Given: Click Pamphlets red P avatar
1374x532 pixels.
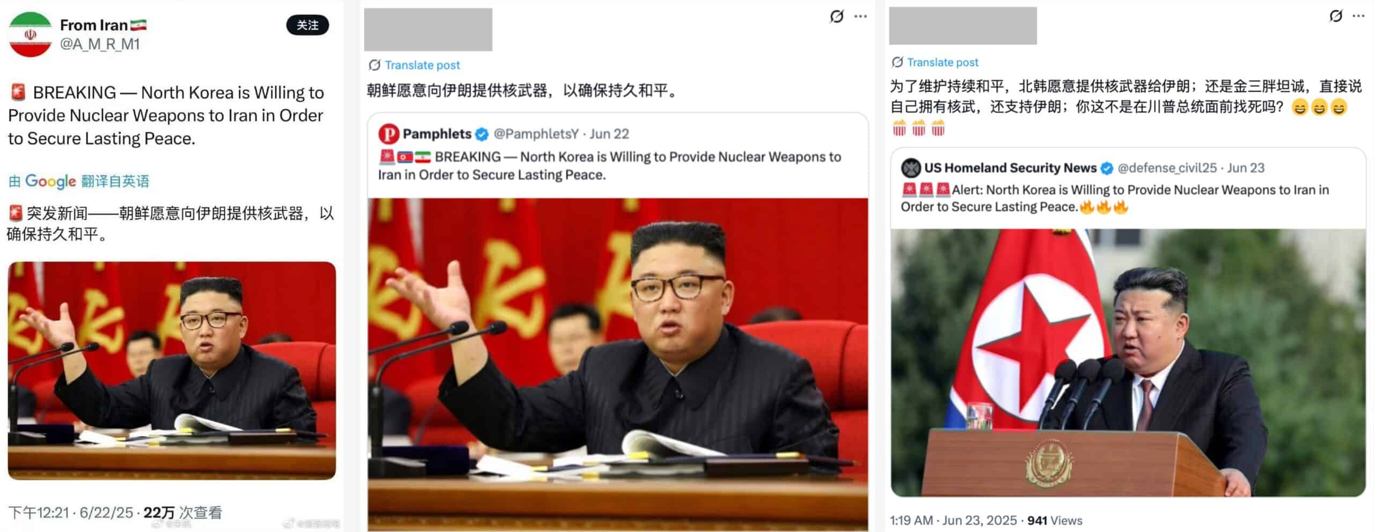Looking at the screenshot, I should [x=389, y=134].
